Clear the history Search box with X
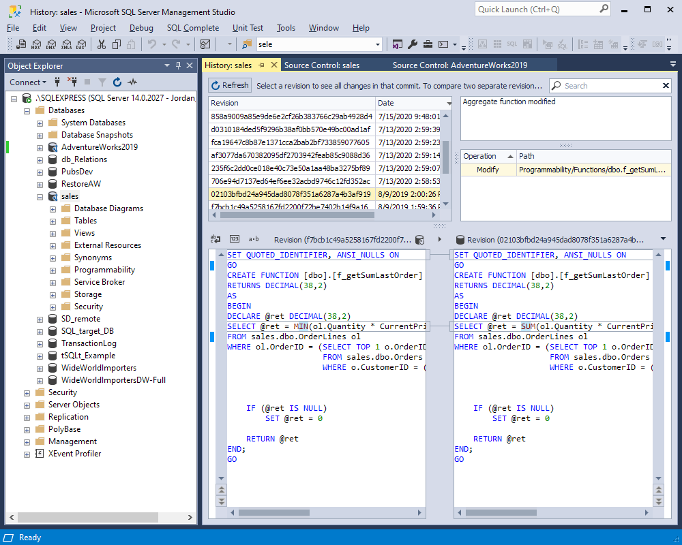 666,86
